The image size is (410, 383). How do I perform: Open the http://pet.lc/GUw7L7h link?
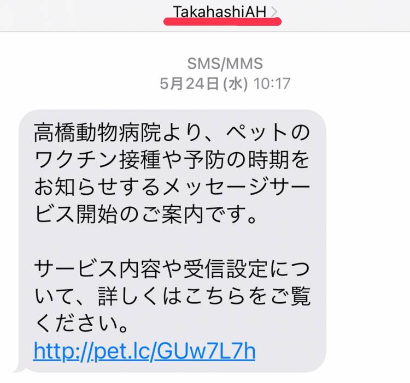(x=145, y=351)
